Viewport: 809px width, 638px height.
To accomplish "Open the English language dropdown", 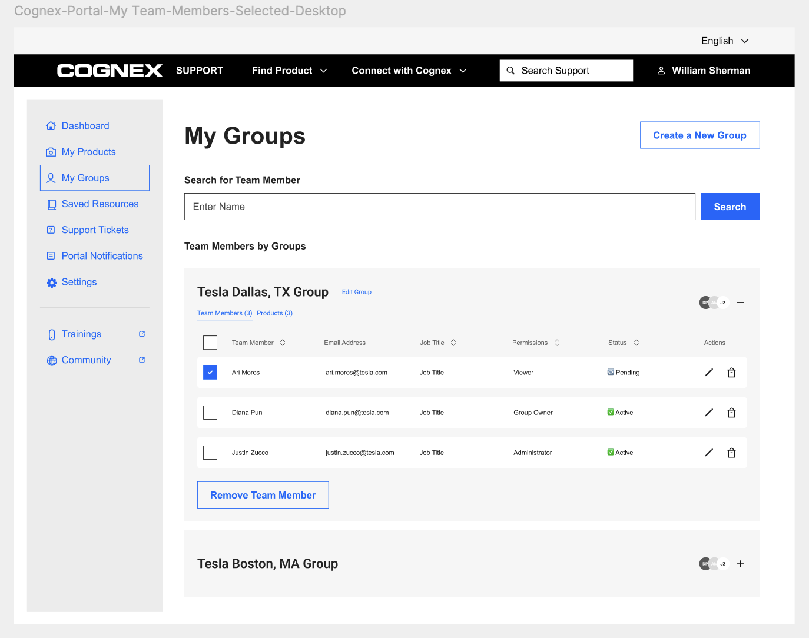I will click(725, 41).
